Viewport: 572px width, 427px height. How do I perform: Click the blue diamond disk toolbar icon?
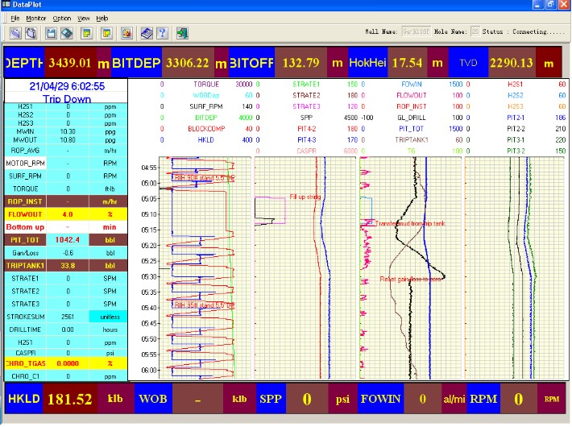coord(68,33)
